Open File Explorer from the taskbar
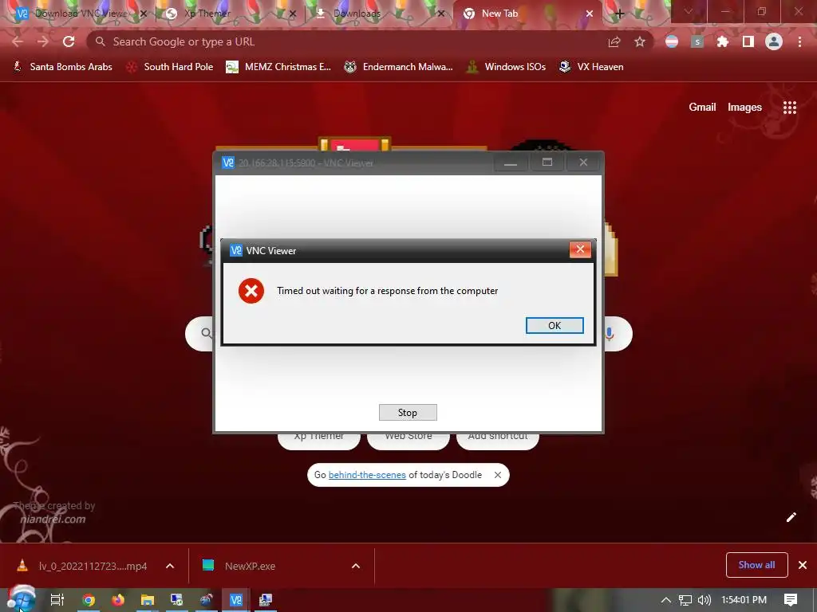Screen dimensions: 817x612 [148, 599]
